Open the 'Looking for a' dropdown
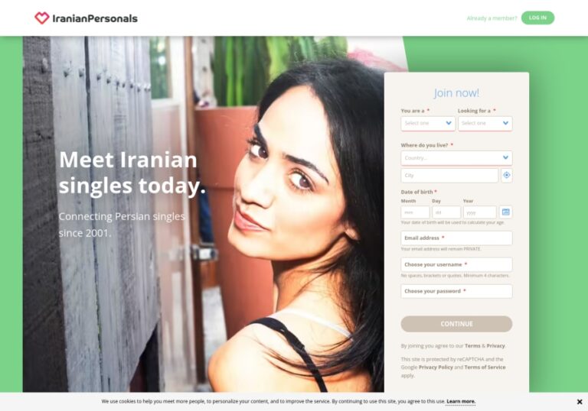This screenshot has height=411, width=588. click(485, 123)
